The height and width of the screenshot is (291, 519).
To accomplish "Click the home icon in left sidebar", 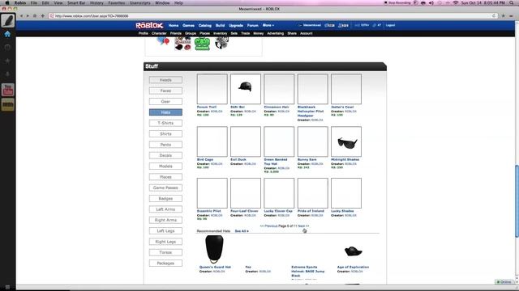I will [7, 34].
